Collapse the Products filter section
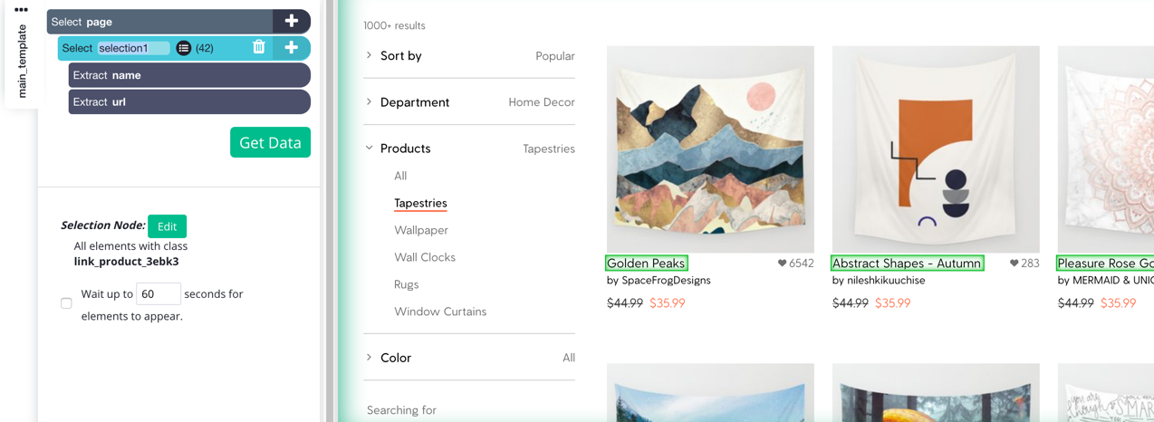1154x422 pixels. (x=469, y=149)
